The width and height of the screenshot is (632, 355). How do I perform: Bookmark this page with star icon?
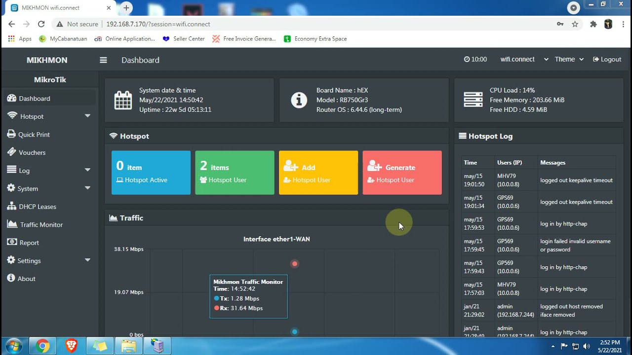pyautogui.click(x=575, y=24)
